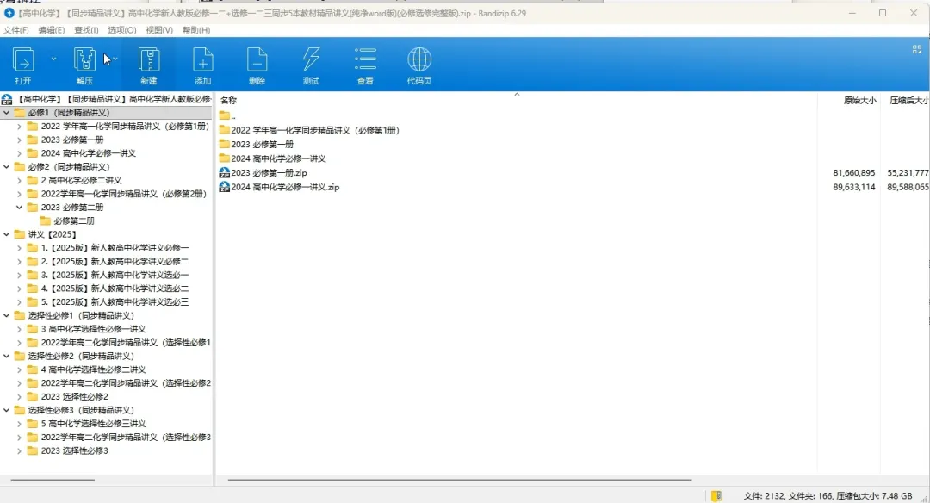
Task: Click the size value 89,633,114
Action: coord(853,187)
